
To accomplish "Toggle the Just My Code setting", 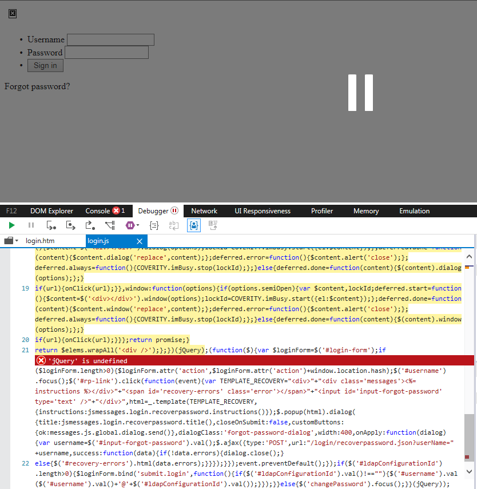I will pos(193,225).
